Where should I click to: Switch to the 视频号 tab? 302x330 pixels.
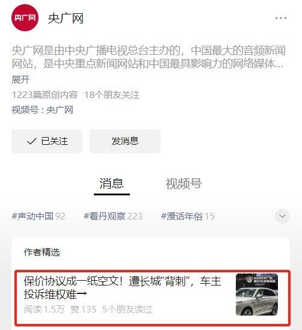[x=183, y=184]
